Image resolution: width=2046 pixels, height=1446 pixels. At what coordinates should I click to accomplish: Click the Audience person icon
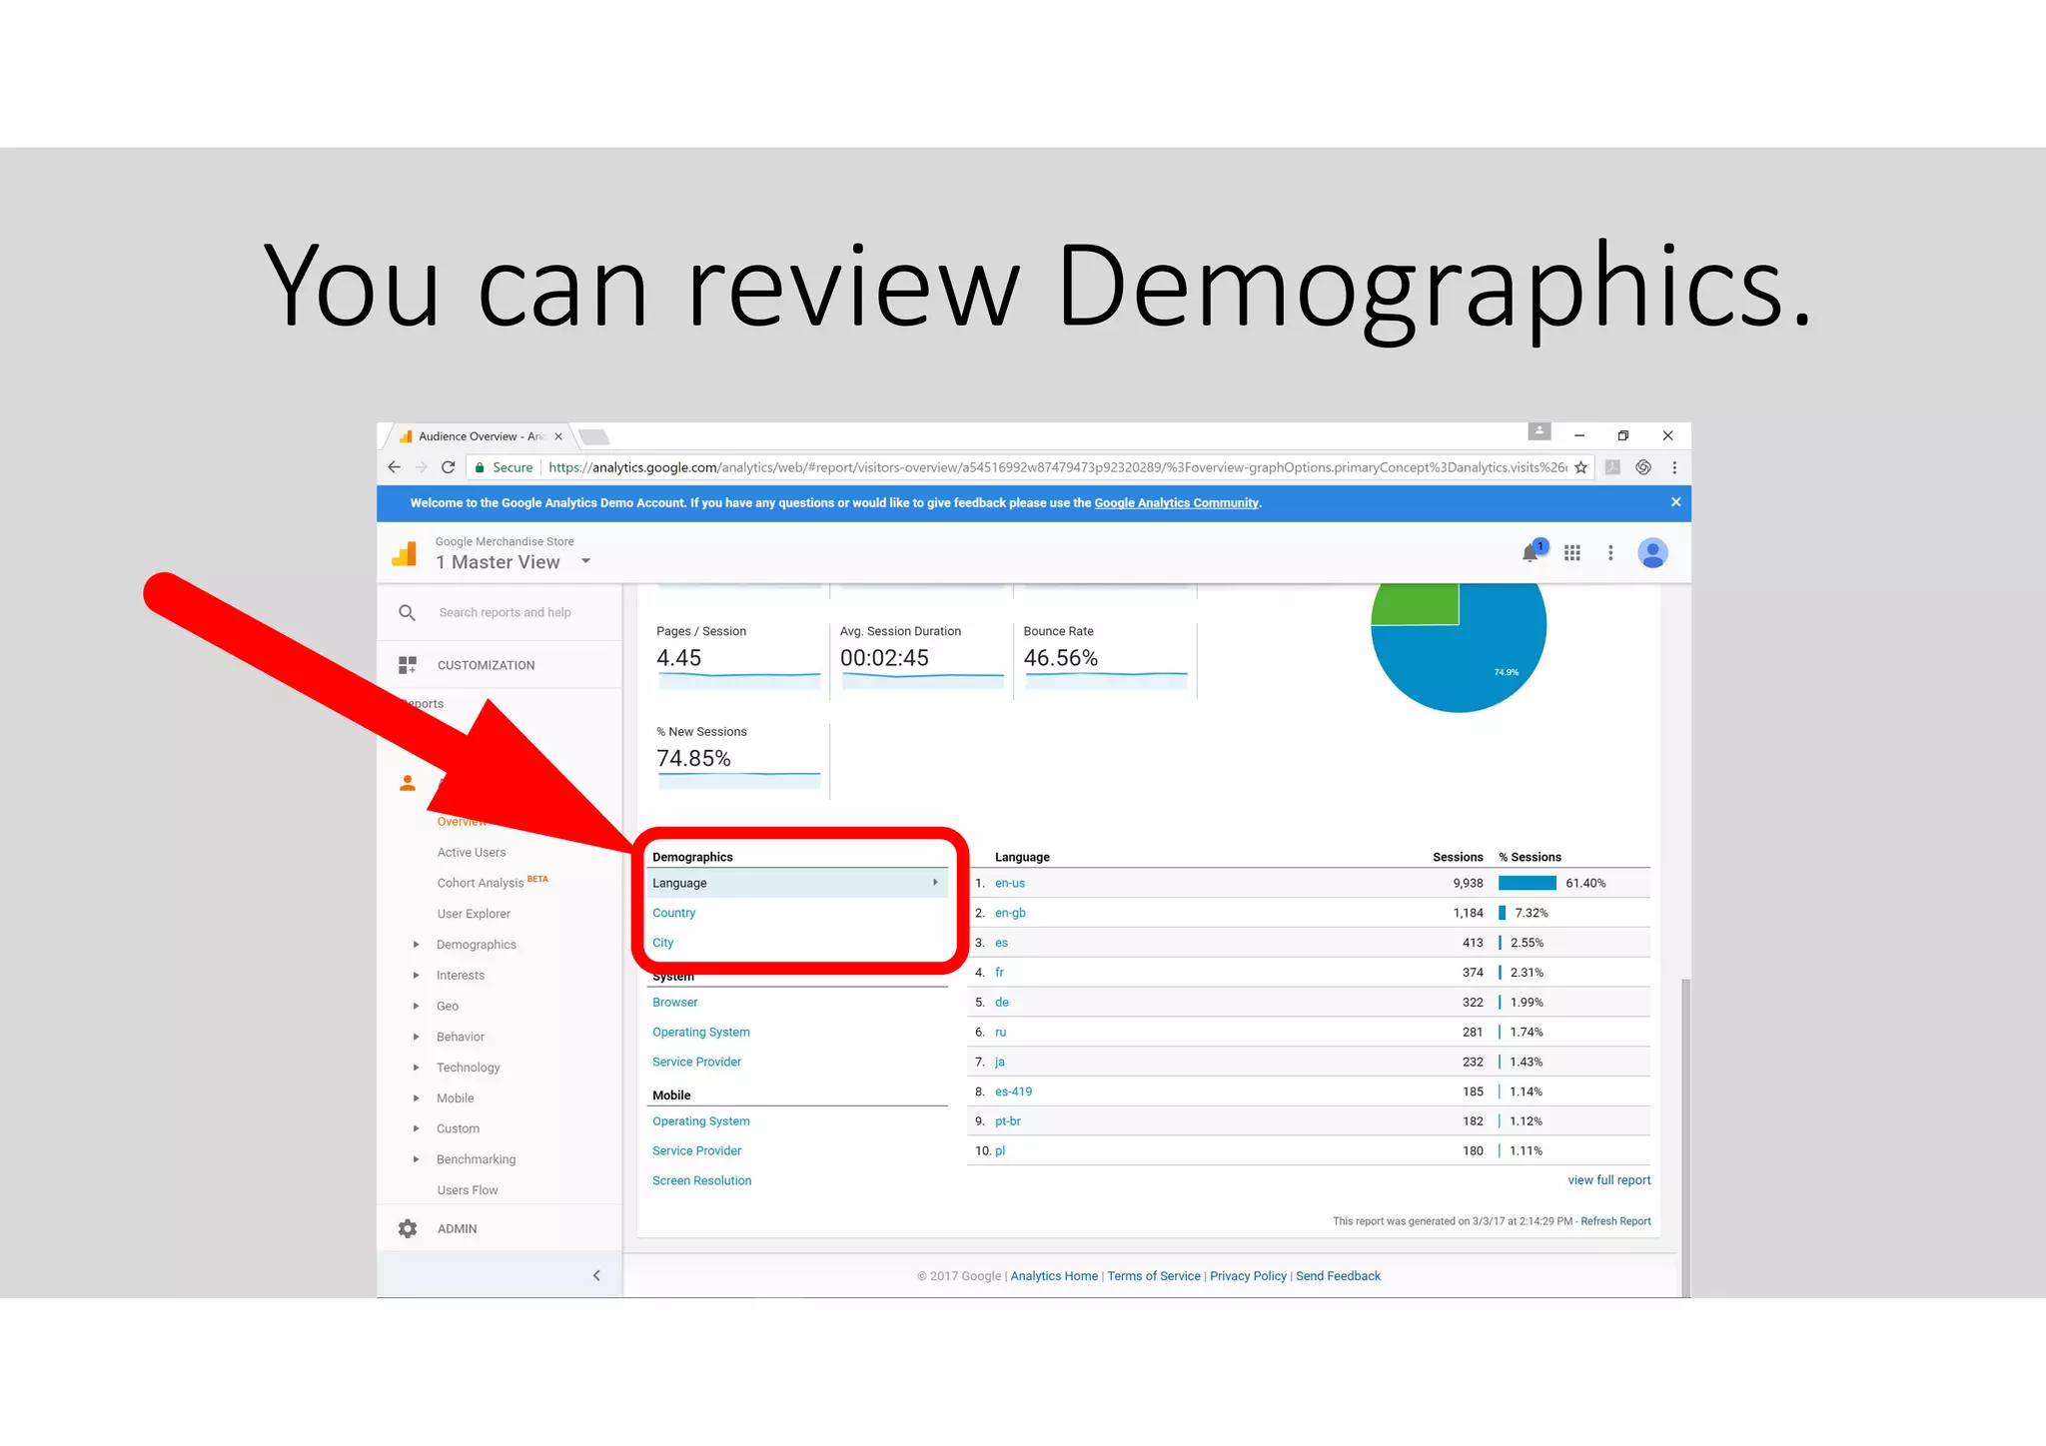pyautogui.click(x=407, y=783)
